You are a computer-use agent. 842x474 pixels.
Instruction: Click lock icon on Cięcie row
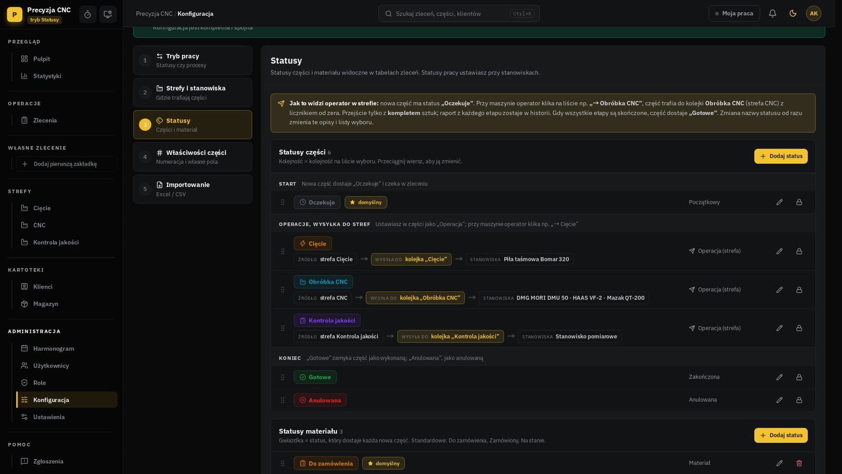click(799, 251)
